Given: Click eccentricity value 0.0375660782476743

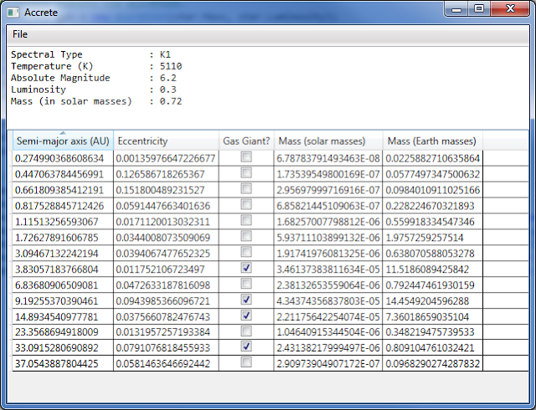Looking at the screenshot, I should (162, 317).
